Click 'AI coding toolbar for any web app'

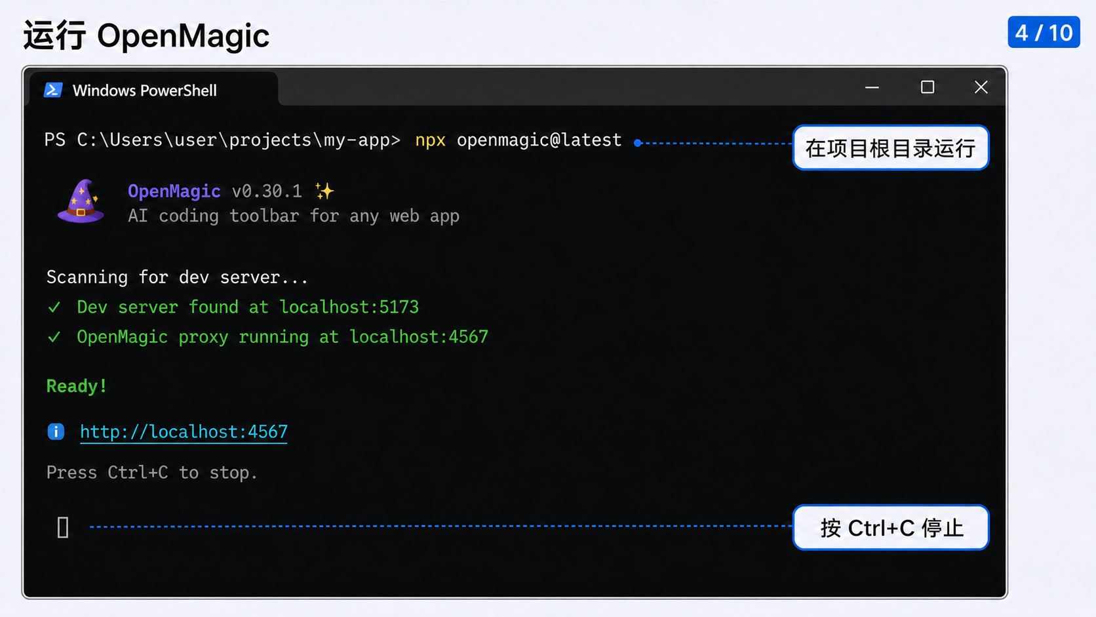[294, 216]
